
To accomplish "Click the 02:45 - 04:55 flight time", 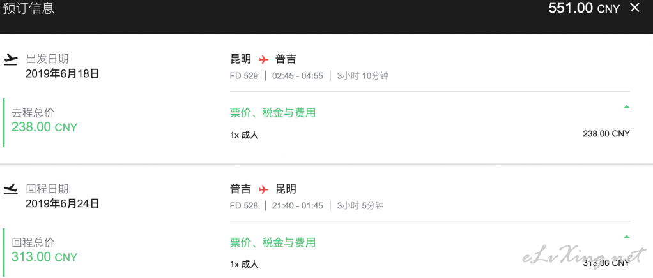I will [x=298, y=76].
